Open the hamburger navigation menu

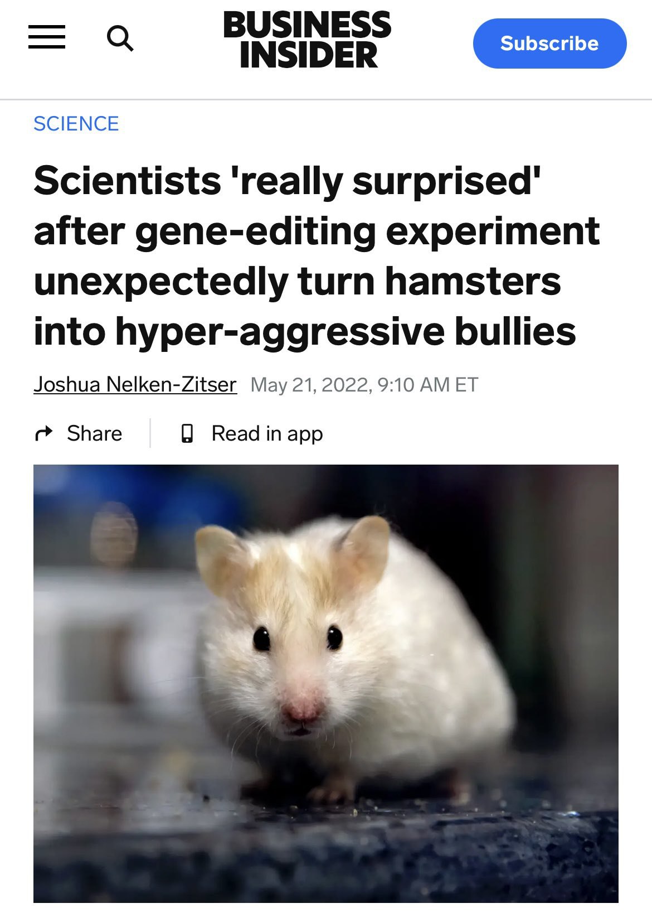pos(47,37)
